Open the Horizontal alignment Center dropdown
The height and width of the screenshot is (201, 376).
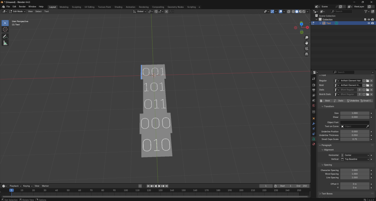click(355, 155)
